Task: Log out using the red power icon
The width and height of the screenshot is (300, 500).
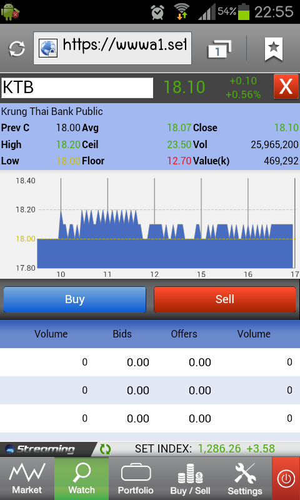Action: pyautogui.click(x=286, y=478)
